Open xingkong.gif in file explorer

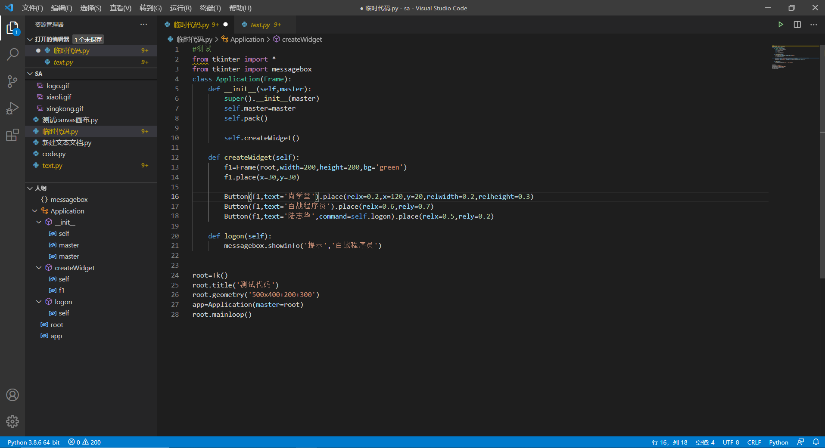[x=91, y=108]
